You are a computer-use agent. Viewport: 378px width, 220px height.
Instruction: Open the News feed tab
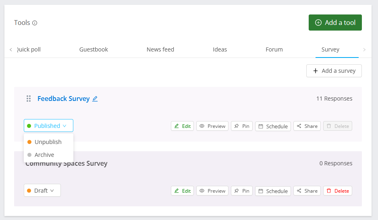(x=160, y=49)
